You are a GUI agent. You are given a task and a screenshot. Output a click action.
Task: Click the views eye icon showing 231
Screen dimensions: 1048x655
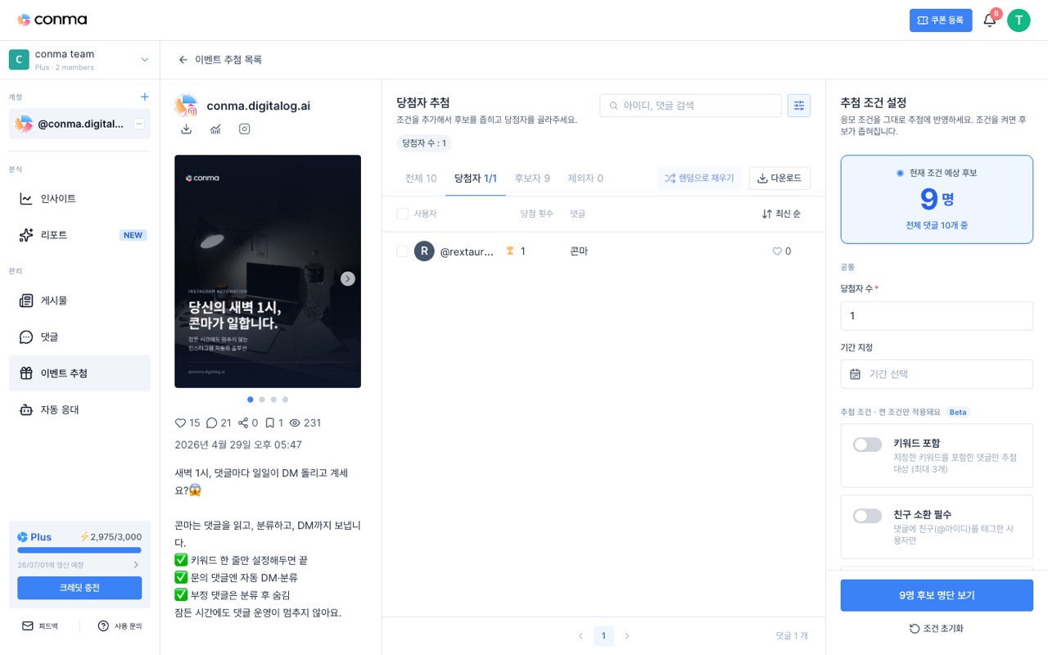pos(295,423)
